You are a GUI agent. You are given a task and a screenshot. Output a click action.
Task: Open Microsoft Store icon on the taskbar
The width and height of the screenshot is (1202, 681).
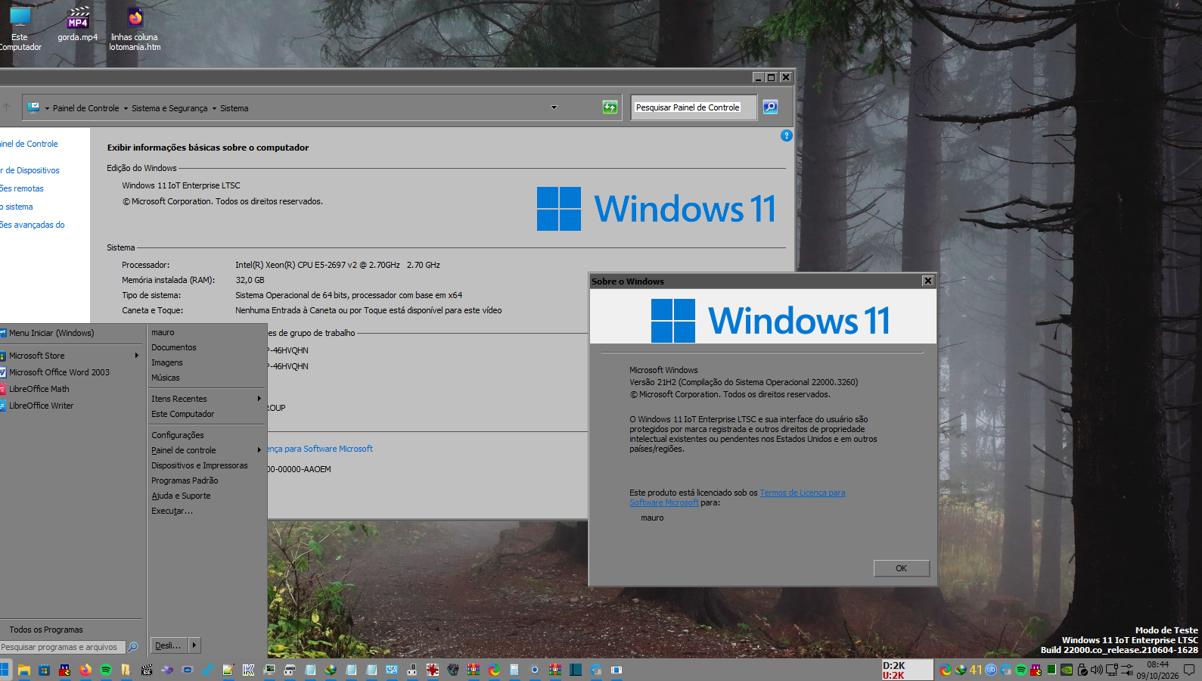(45, 670)
